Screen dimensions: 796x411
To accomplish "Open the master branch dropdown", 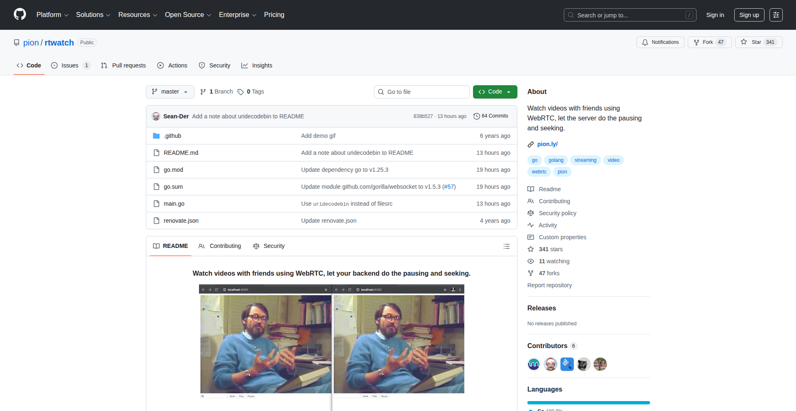I will pyautogui.click(x=170, y=91).
